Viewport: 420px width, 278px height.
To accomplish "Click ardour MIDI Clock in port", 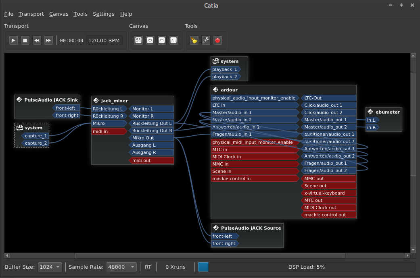I will point(255,156).
